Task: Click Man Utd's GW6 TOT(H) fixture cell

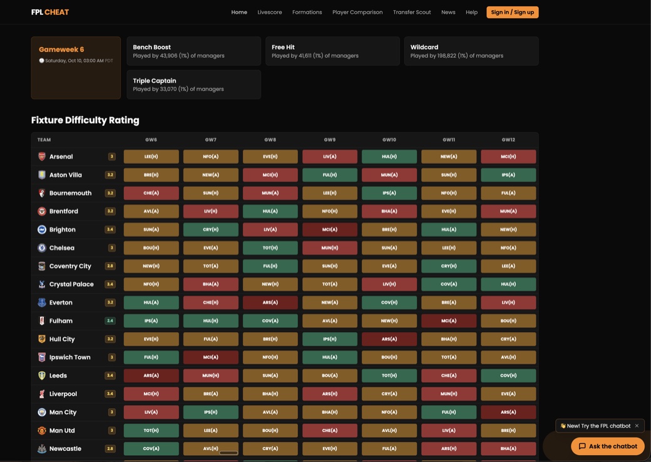Action: (151, 431)
